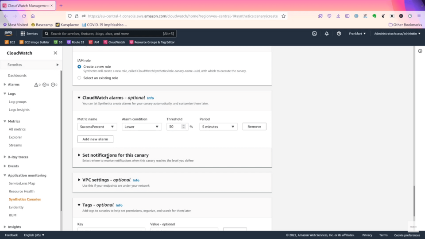Open a new browser tab

pos(61,6)
